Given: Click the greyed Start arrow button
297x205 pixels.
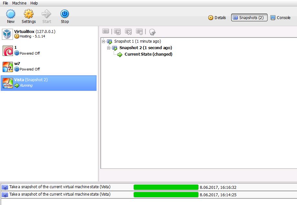Looking at the screenshot, I should pyautogui.click(x=47, y=16).
